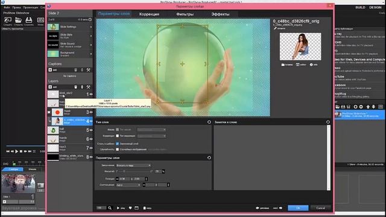Click the Масштаб zoom slider track
This screenshot has height=217, width=386.
[134, 171]
